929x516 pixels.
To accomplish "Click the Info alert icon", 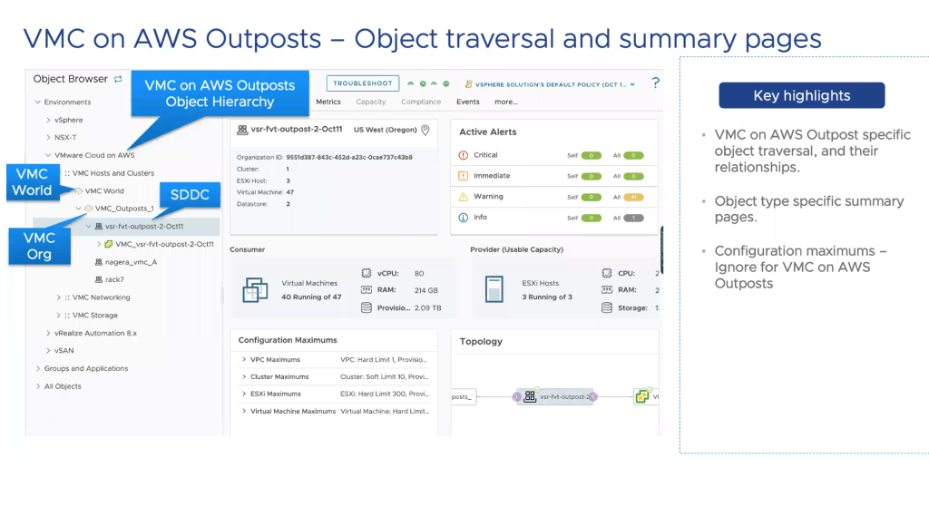I will pos(464,218).
